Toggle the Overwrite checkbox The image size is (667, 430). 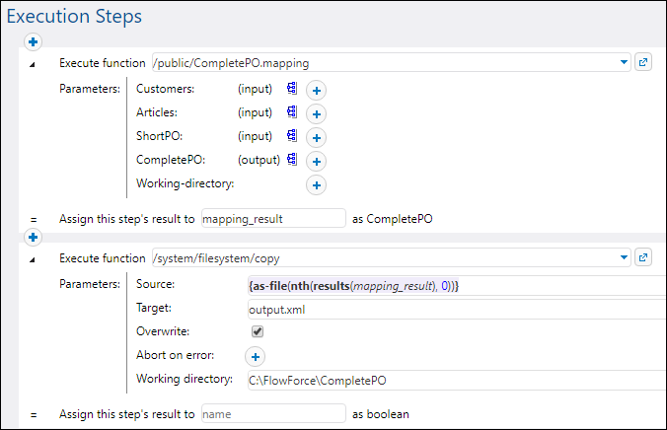tap(258, 332)
